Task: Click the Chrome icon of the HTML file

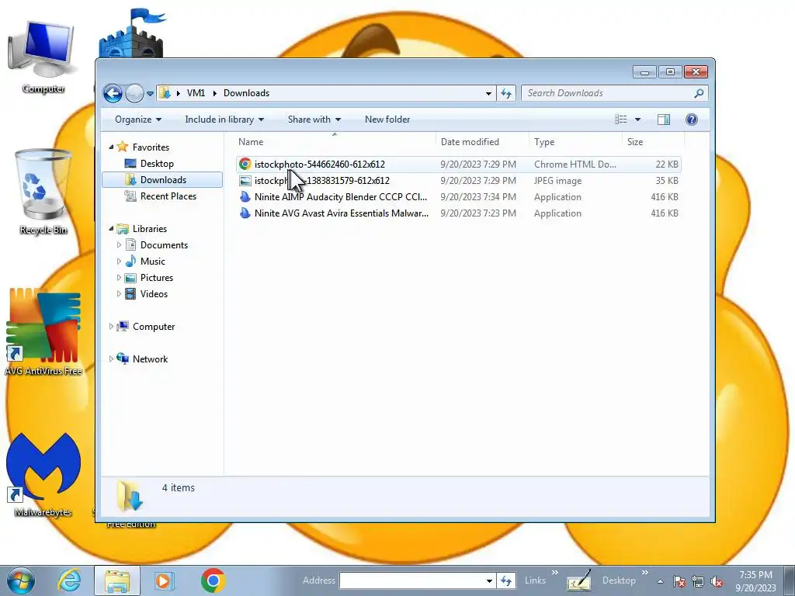Action: click(245, 165)
